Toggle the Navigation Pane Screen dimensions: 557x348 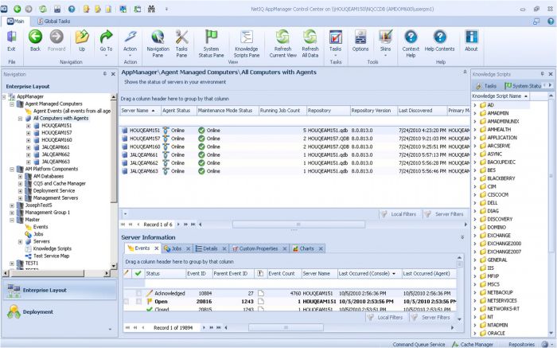(x=158, y=43)
